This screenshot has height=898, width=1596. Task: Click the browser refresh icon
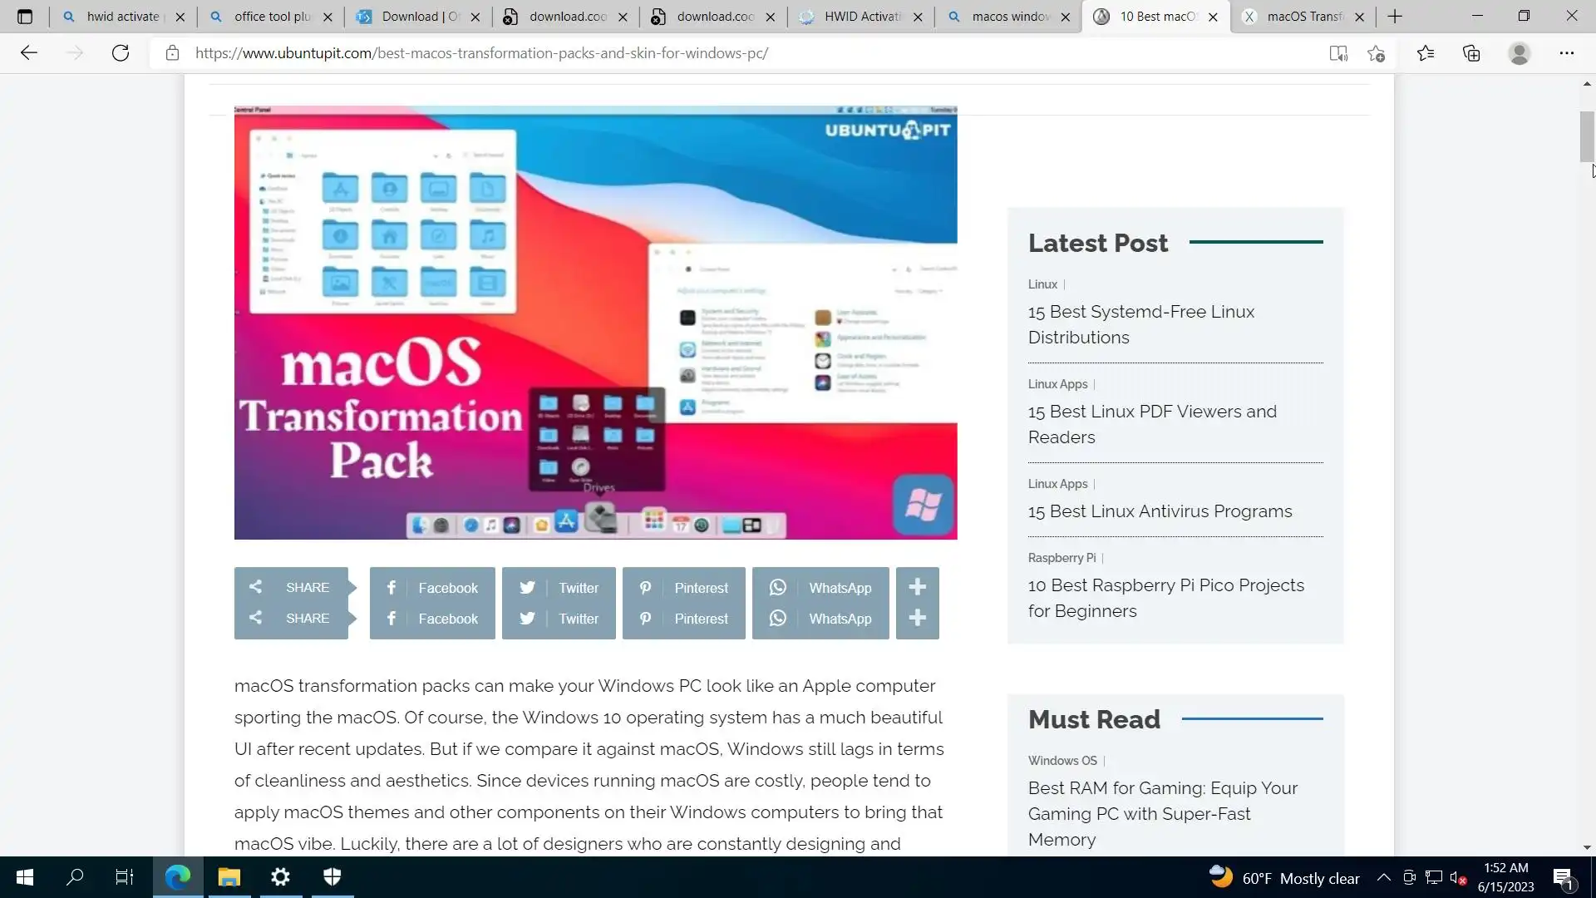121,53
